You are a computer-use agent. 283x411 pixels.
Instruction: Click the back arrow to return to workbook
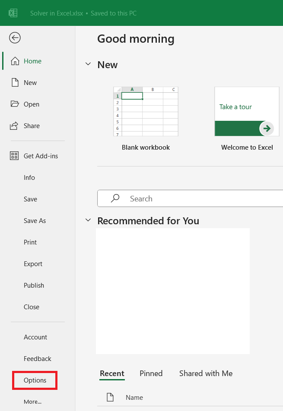[x=15, y=38]
